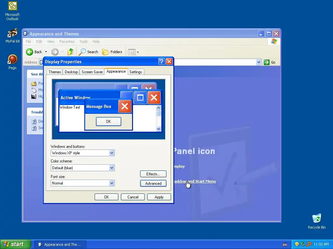333x249 pixels.
Task: Click the Fonts icon under See Also
Action: [x=34, y=83]
